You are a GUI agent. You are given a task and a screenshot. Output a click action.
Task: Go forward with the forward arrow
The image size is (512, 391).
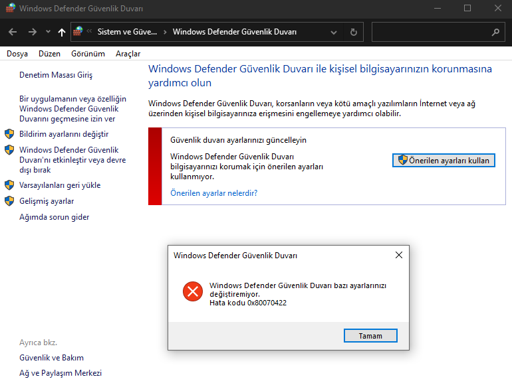[x=33, y=32]
